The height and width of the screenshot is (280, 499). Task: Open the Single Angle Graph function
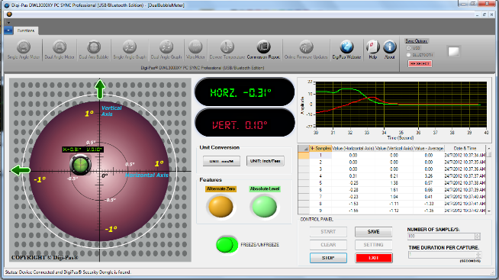point(130,50)
